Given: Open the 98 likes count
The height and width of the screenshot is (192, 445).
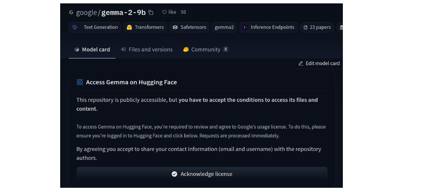Looking at the screenshot, I should click(x=184, y=12).
